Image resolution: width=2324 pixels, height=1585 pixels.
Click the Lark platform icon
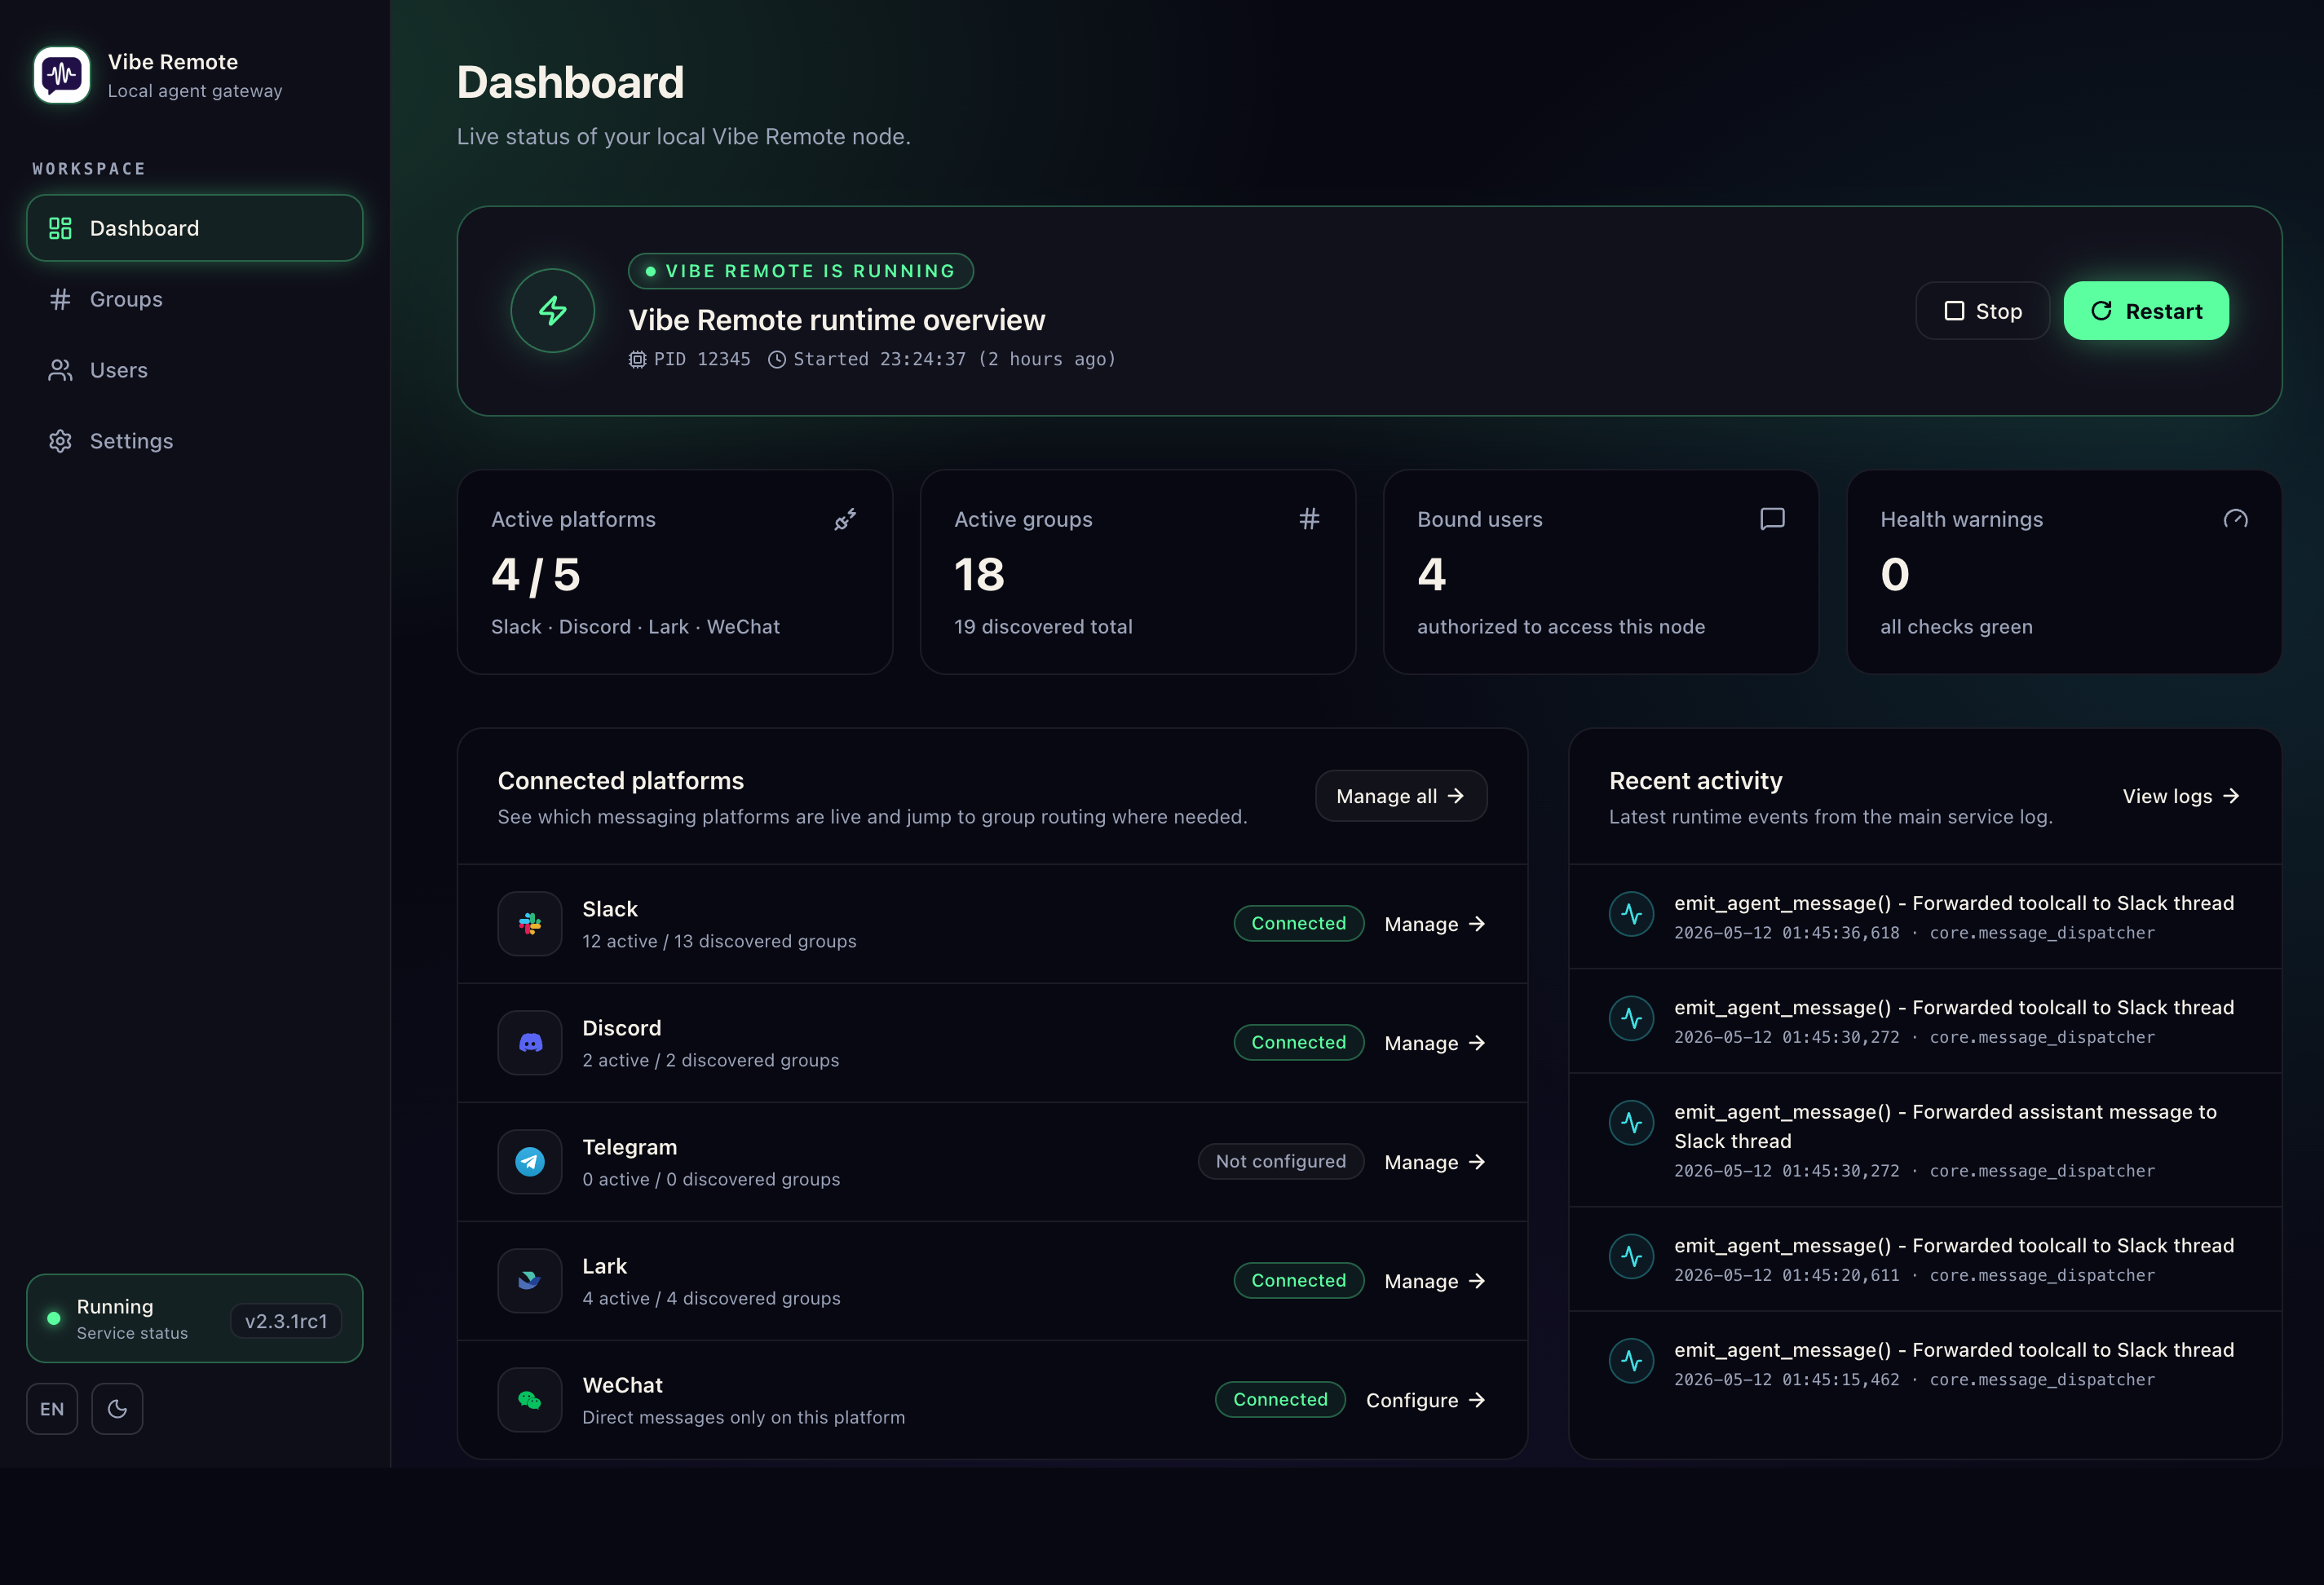point(530,1281)
